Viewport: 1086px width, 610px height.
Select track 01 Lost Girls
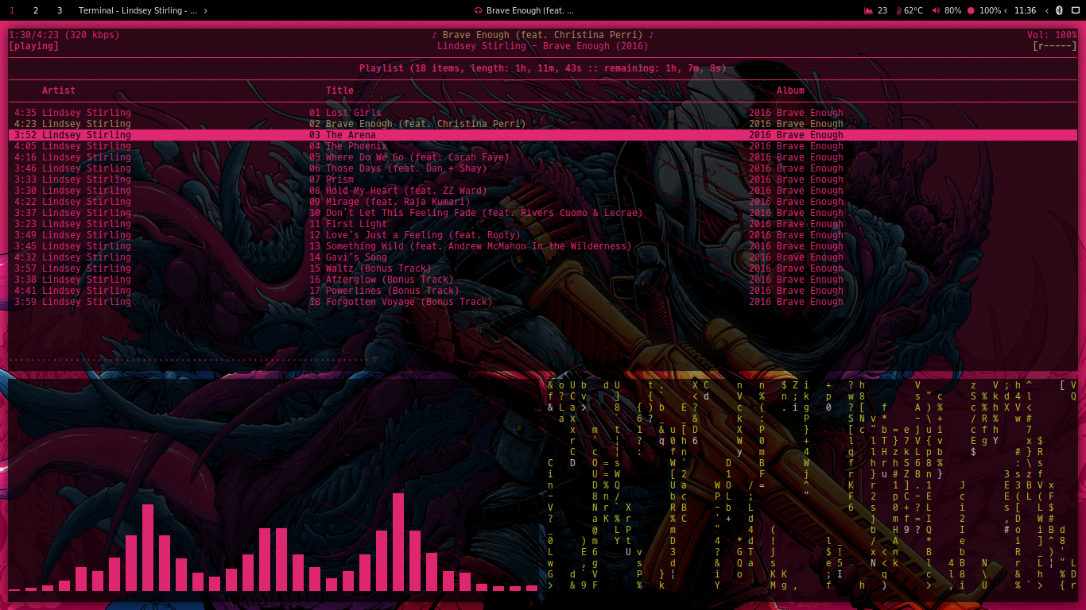[x=543, y=113]
